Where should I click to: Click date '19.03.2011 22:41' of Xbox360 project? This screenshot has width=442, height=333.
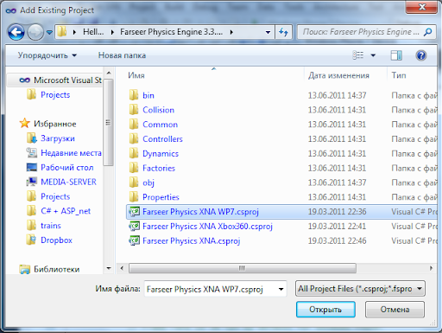click(x=337, y=226)
